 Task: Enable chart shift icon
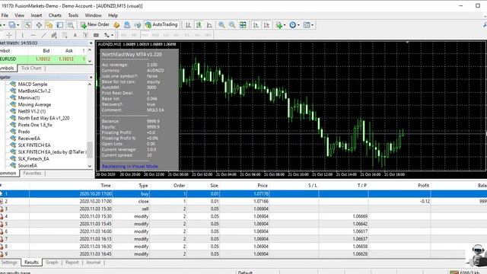tap(266, 25)
